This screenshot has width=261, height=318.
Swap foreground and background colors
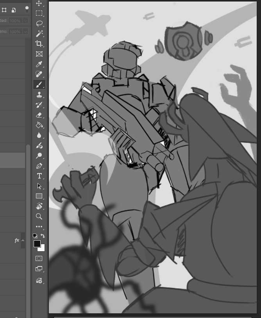pyautogui.click(x=43, y=236)
